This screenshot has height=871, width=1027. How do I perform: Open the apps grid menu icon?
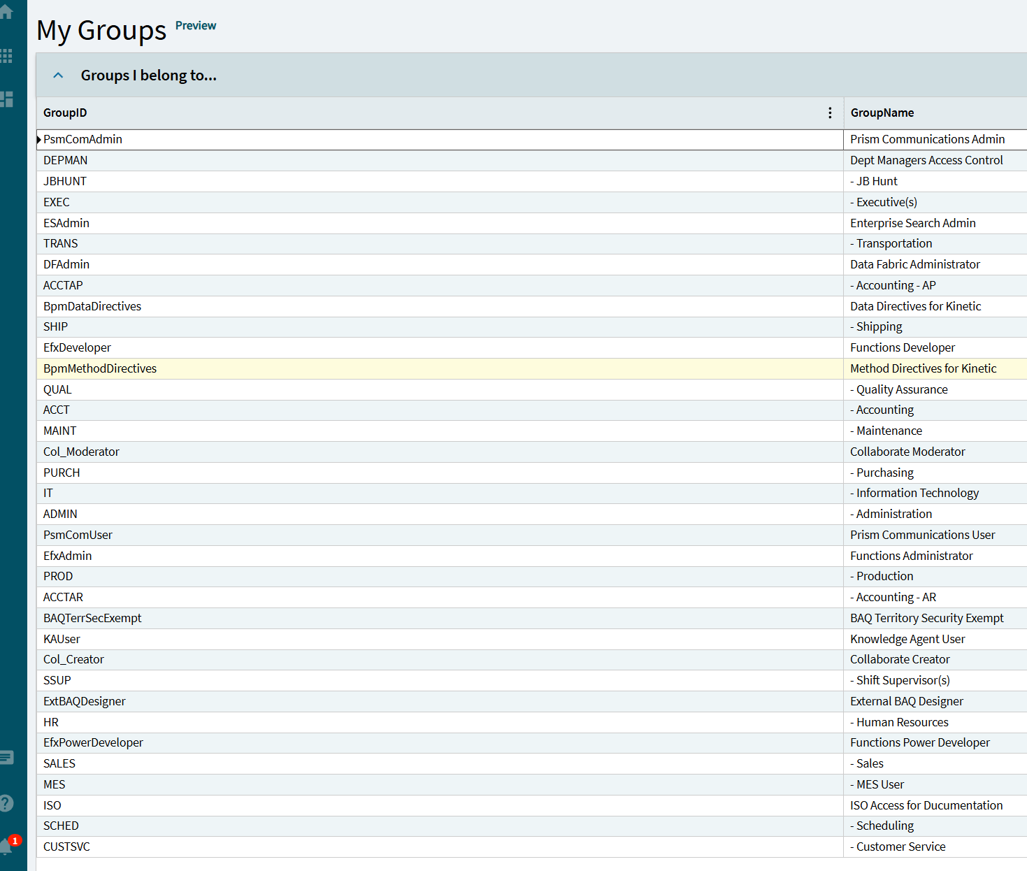pos(6,56)
